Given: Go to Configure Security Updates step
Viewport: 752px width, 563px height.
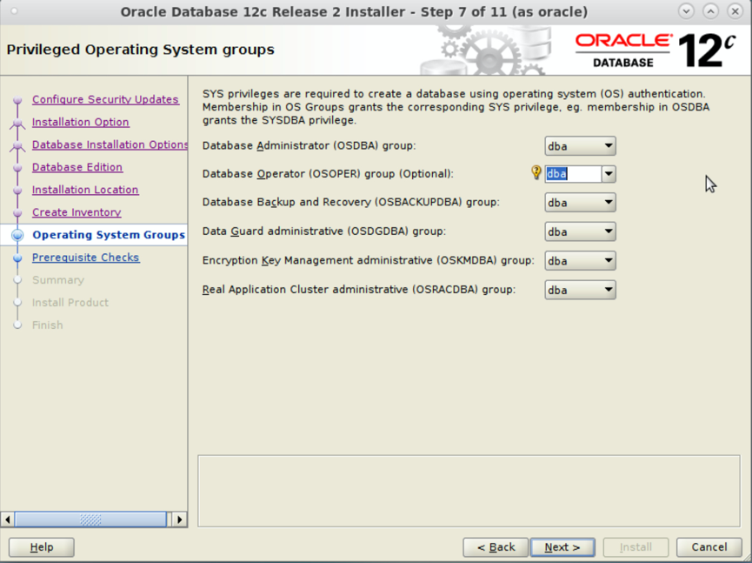Looking at the screenshot, I should [x=105, y=99].
